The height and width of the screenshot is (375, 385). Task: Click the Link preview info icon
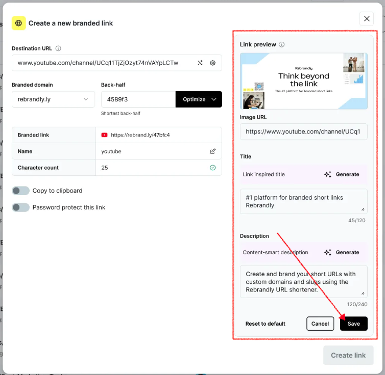(x=282, y=44)
